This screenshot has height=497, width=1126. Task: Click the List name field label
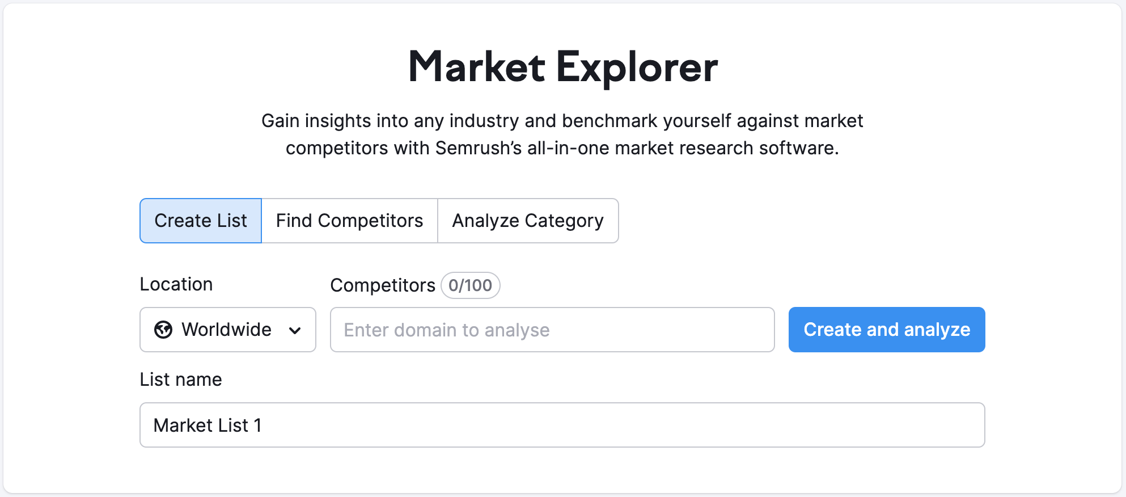(181, 380)
